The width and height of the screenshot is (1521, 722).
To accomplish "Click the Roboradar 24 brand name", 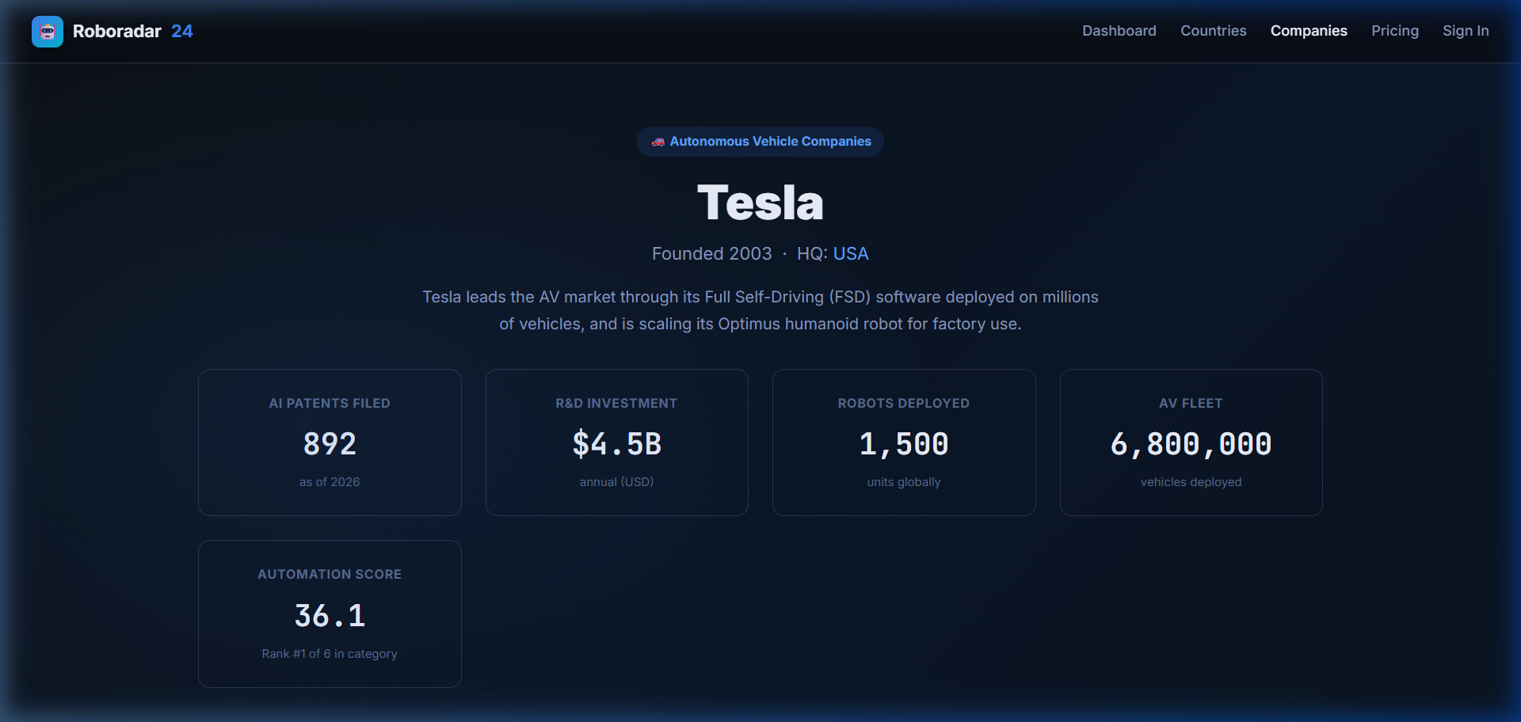I will click(x=132, y=32).
